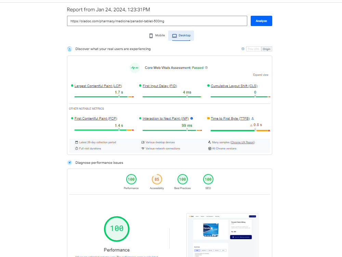Click the LCP value 1.7 s
The height and width of the screenshot is (257, 342).
[119, 92]
